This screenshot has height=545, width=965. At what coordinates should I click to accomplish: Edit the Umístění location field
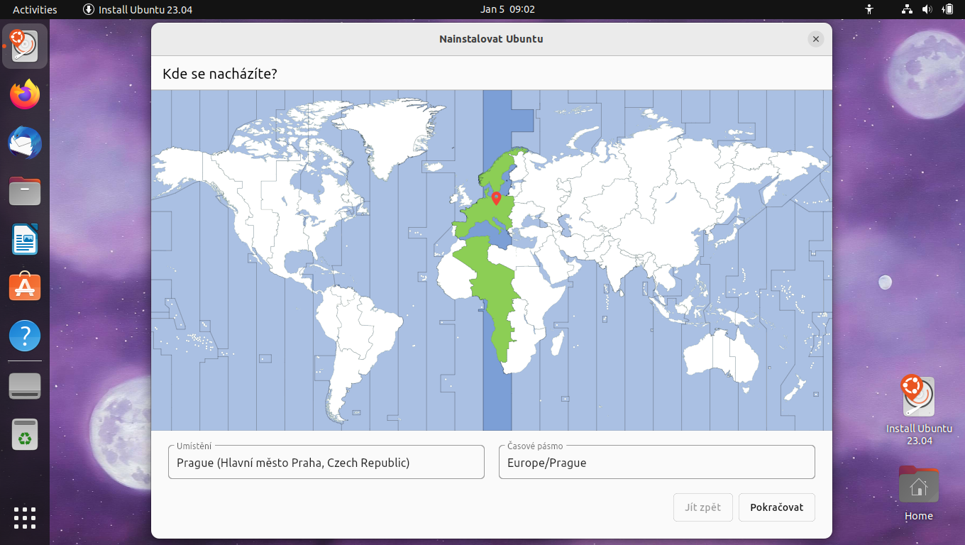pos(326,462)
